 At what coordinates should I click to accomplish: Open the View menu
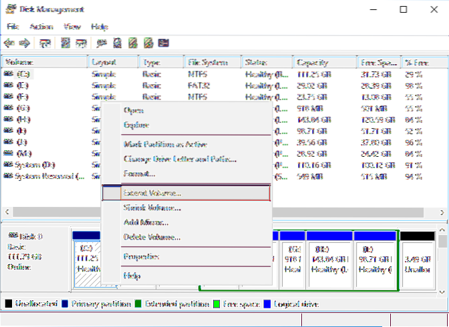(x=71, y=27)
